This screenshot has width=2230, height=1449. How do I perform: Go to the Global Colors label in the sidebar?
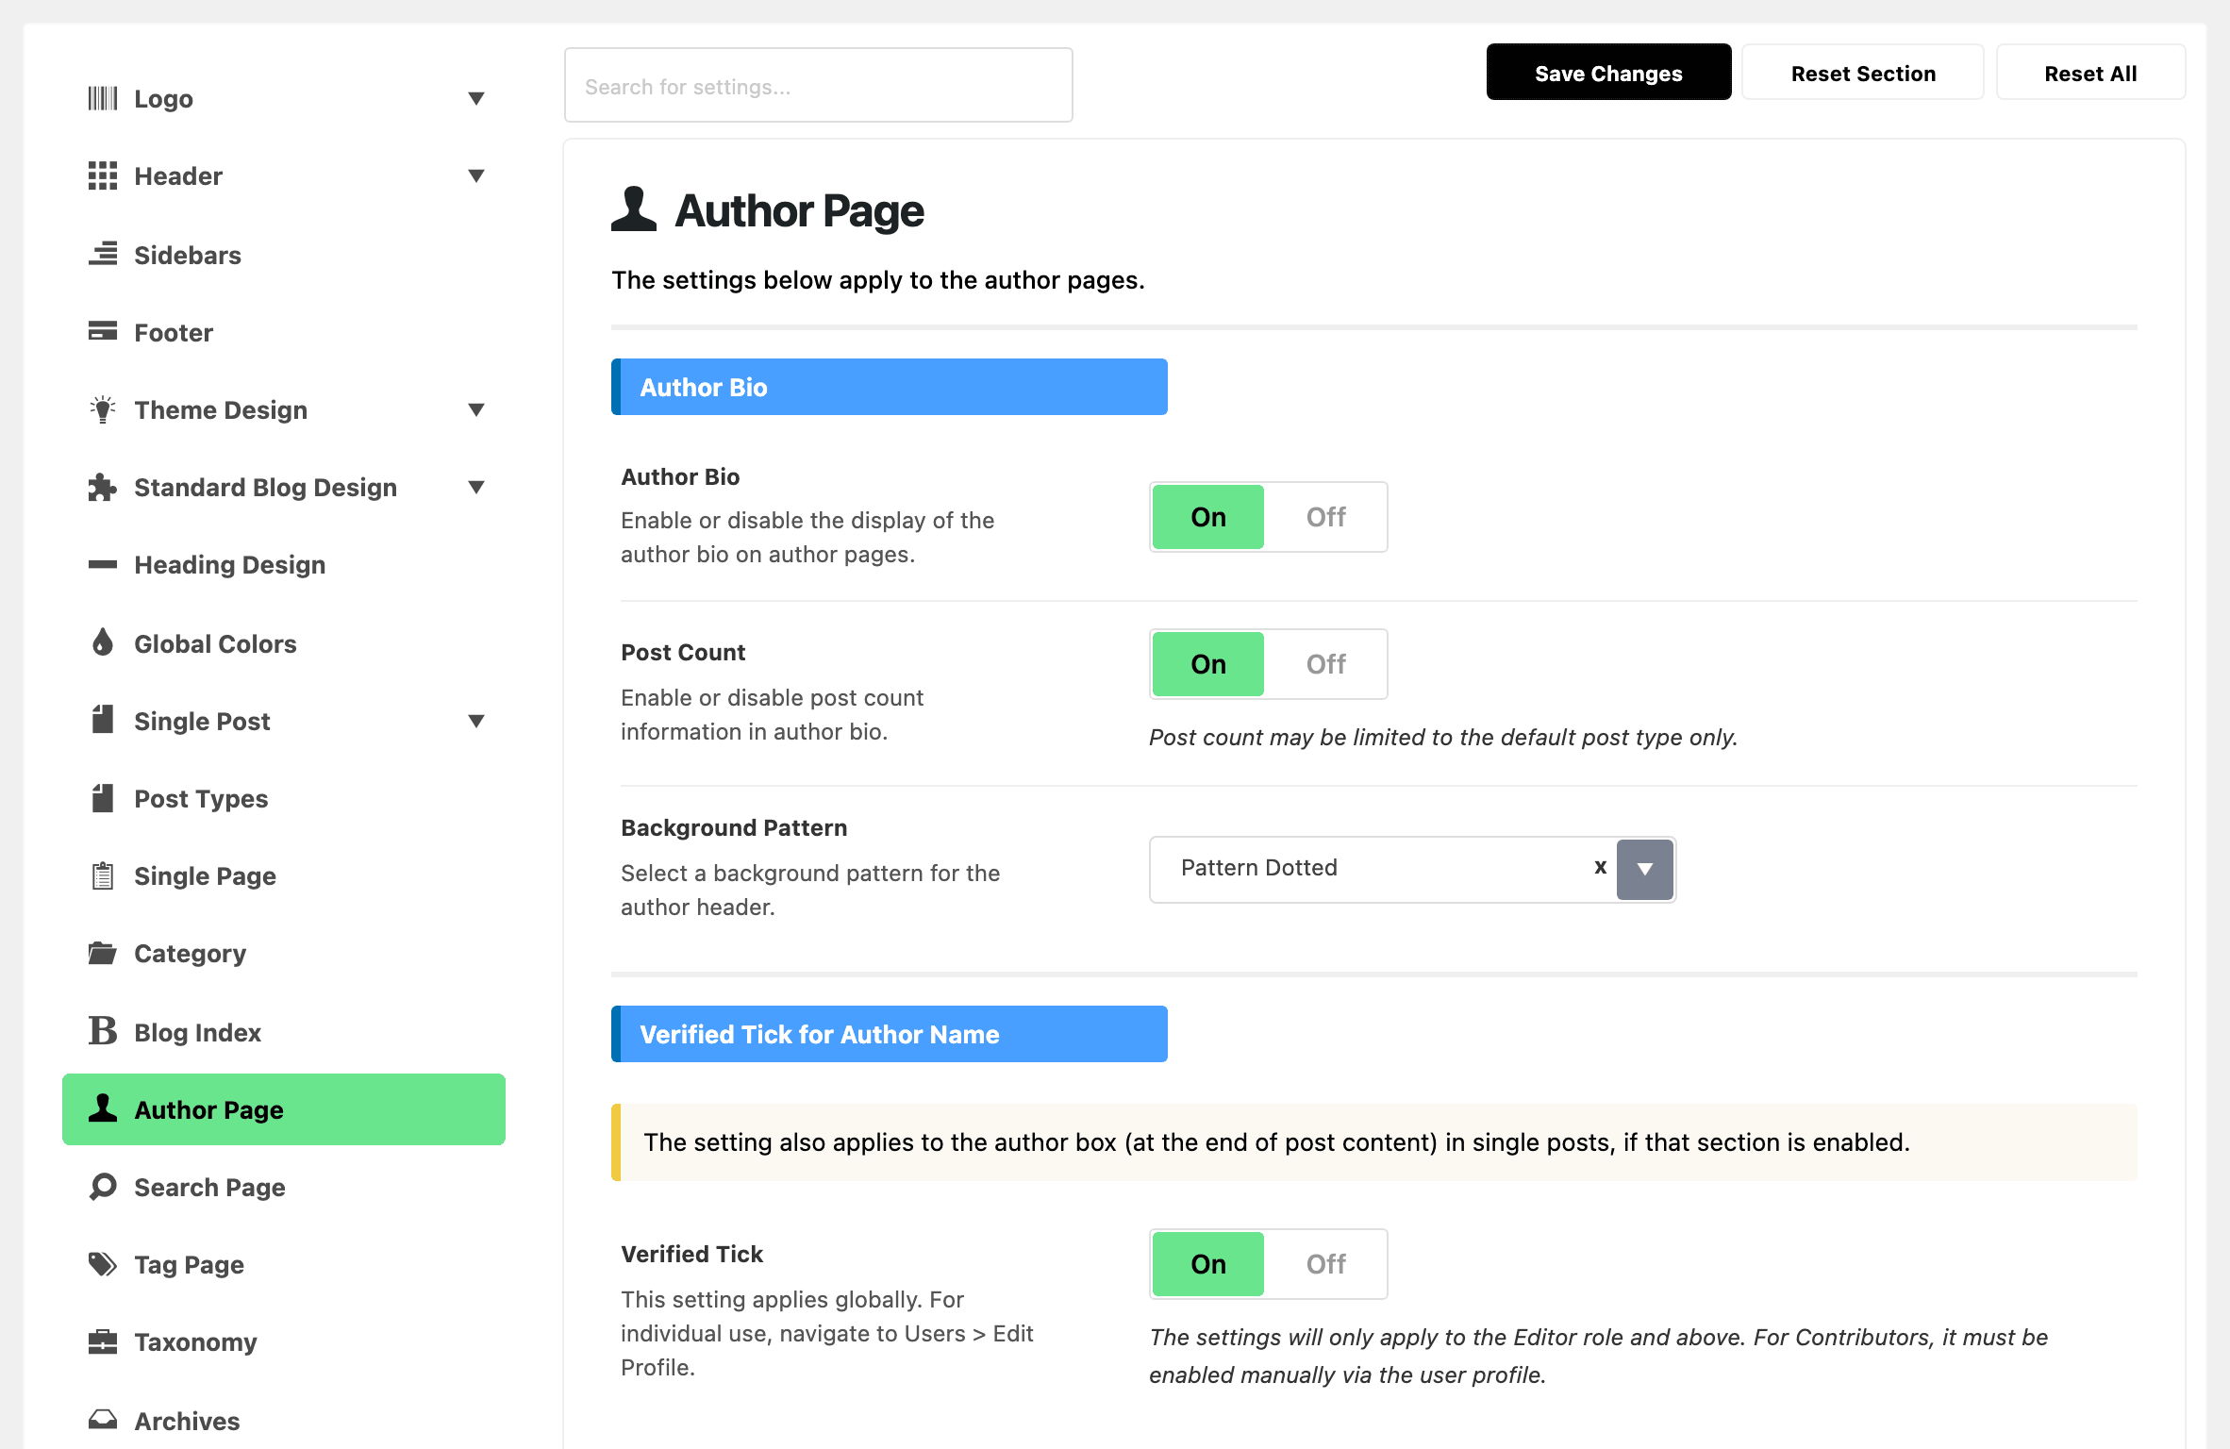tap(215, 643)
